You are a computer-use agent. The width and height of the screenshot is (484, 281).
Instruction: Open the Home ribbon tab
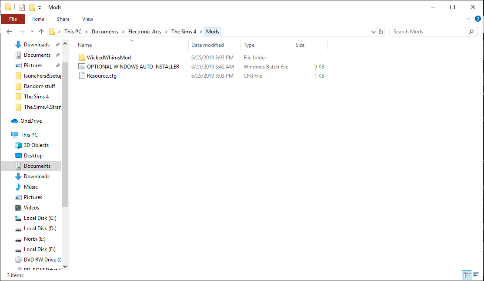pos(38,19)
